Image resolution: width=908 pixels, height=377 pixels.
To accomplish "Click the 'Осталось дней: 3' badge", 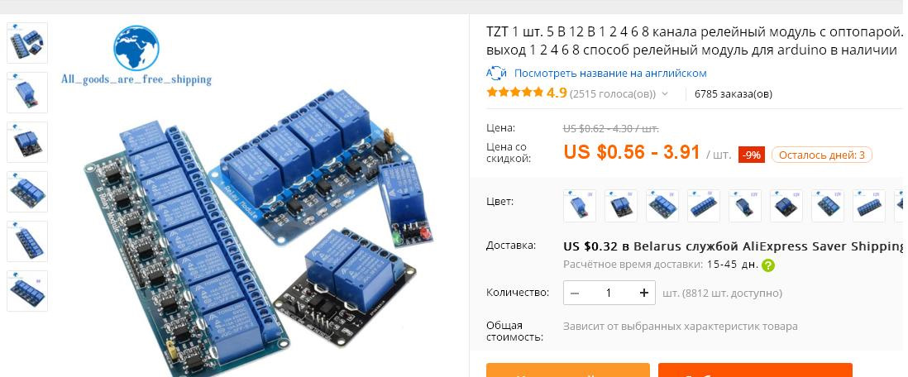I will click(822, 155).
